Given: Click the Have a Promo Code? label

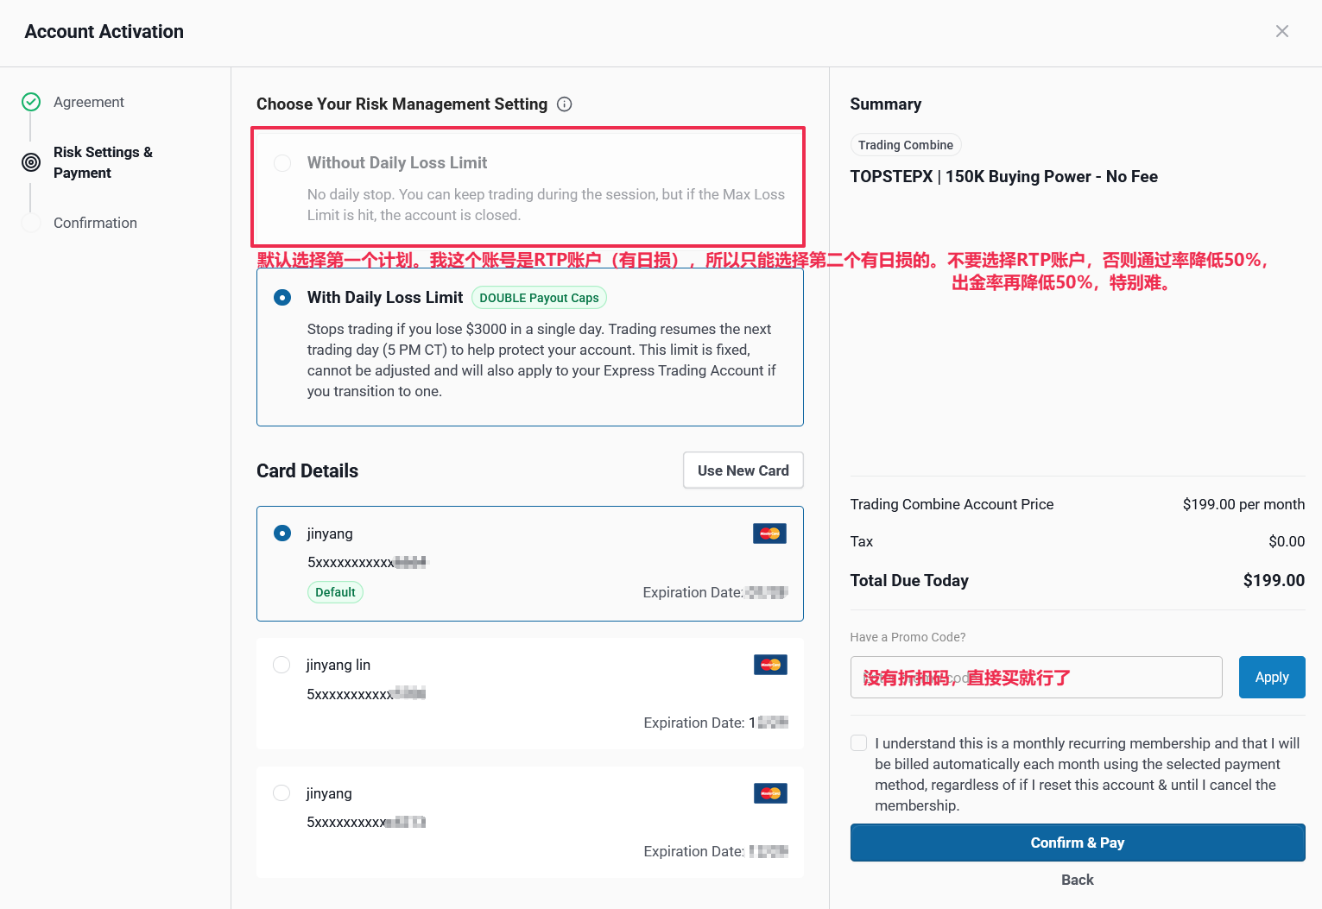Looking at the screenshot, I should click(908, 637).
